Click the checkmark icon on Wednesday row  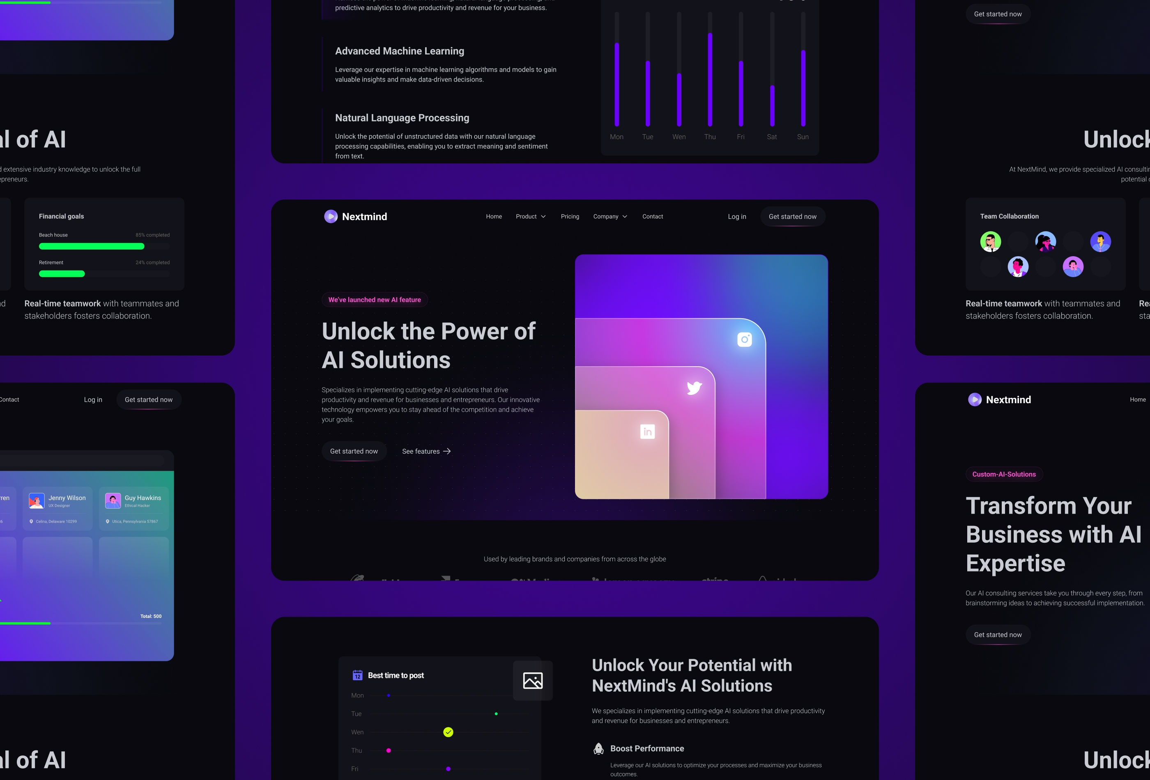pyautogui.click(x=448, y=732)
